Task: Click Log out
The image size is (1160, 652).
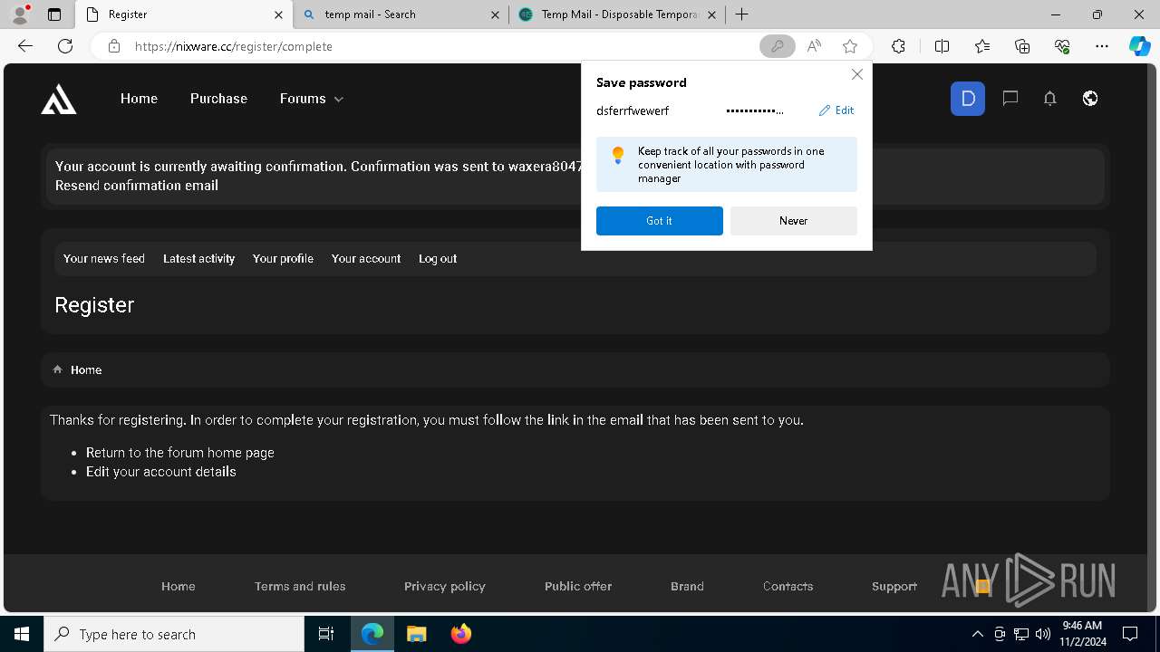Action: click(438, 259)
